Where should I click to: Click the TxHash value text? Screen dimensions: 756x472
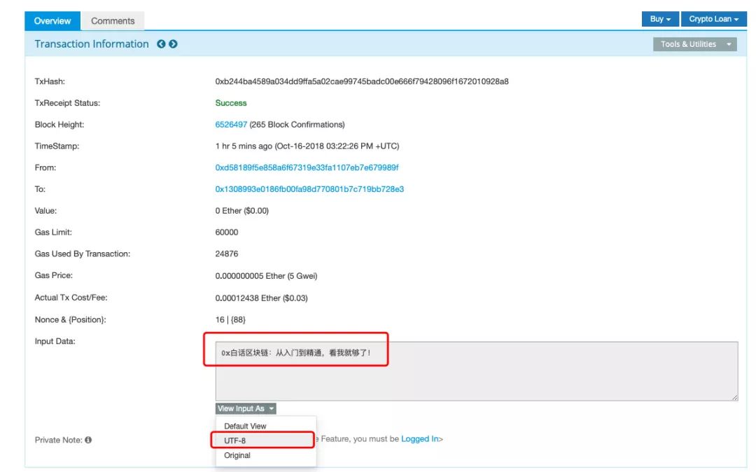pyautogui.click(x=362, y=81)
